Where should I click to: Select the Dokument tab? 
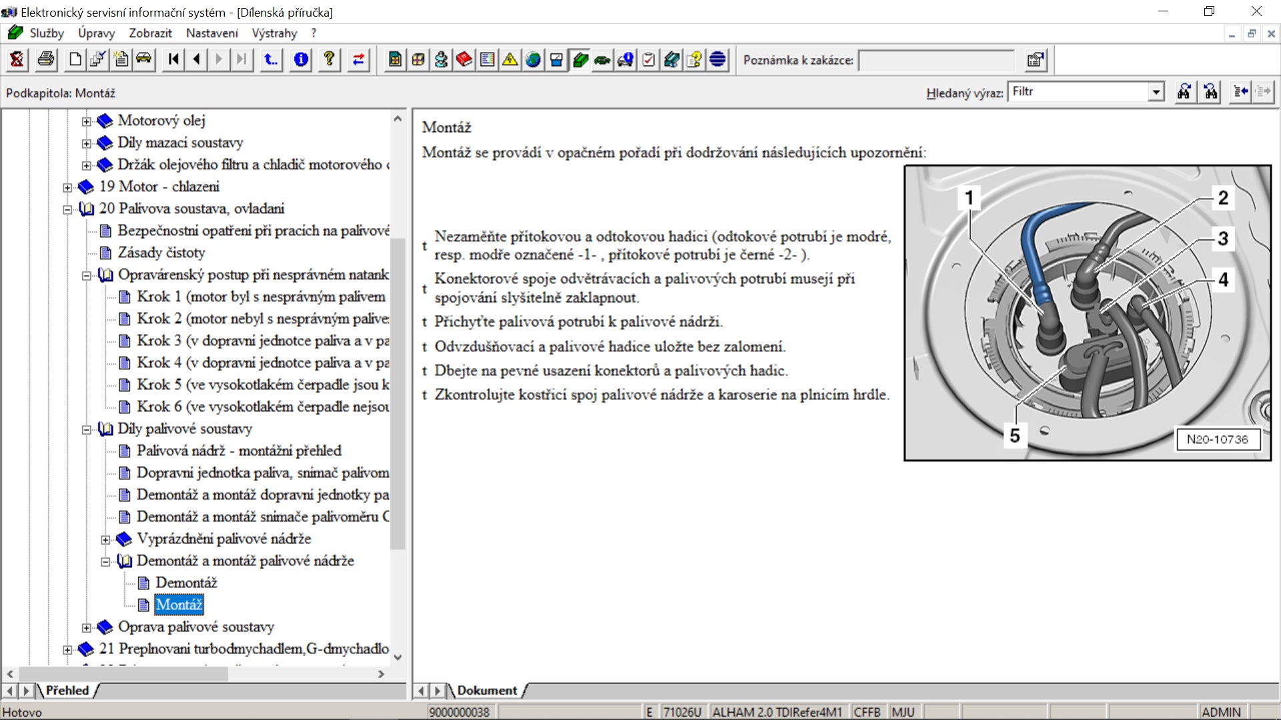(x=487, y=691)
